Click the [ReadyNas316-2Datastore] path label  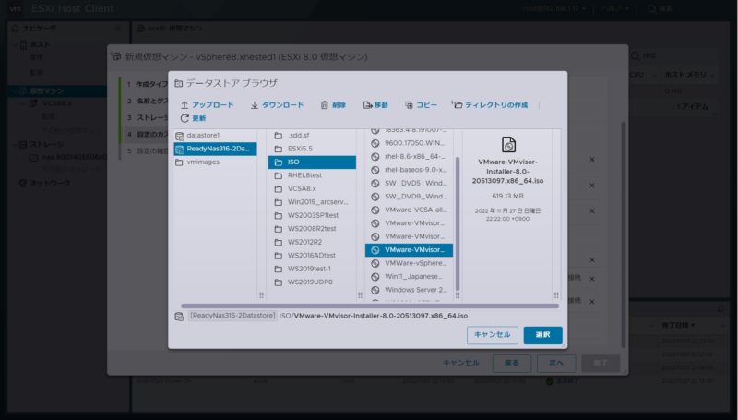click(x=232, y=316)
